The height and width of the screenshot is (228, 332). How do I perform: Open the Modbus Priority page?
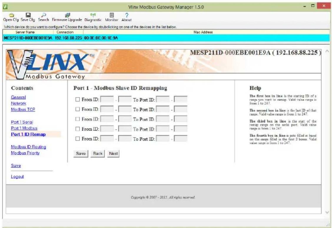(x=25, y=153)
